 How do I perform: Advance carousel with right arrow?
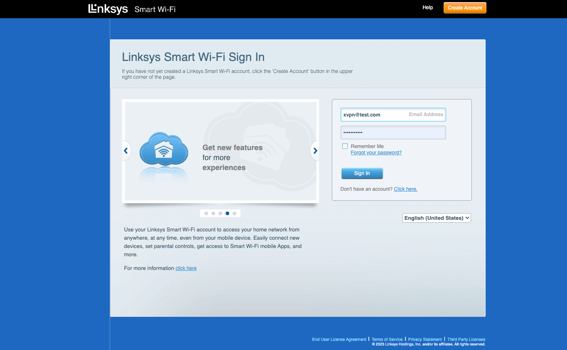tap(315, 151)
